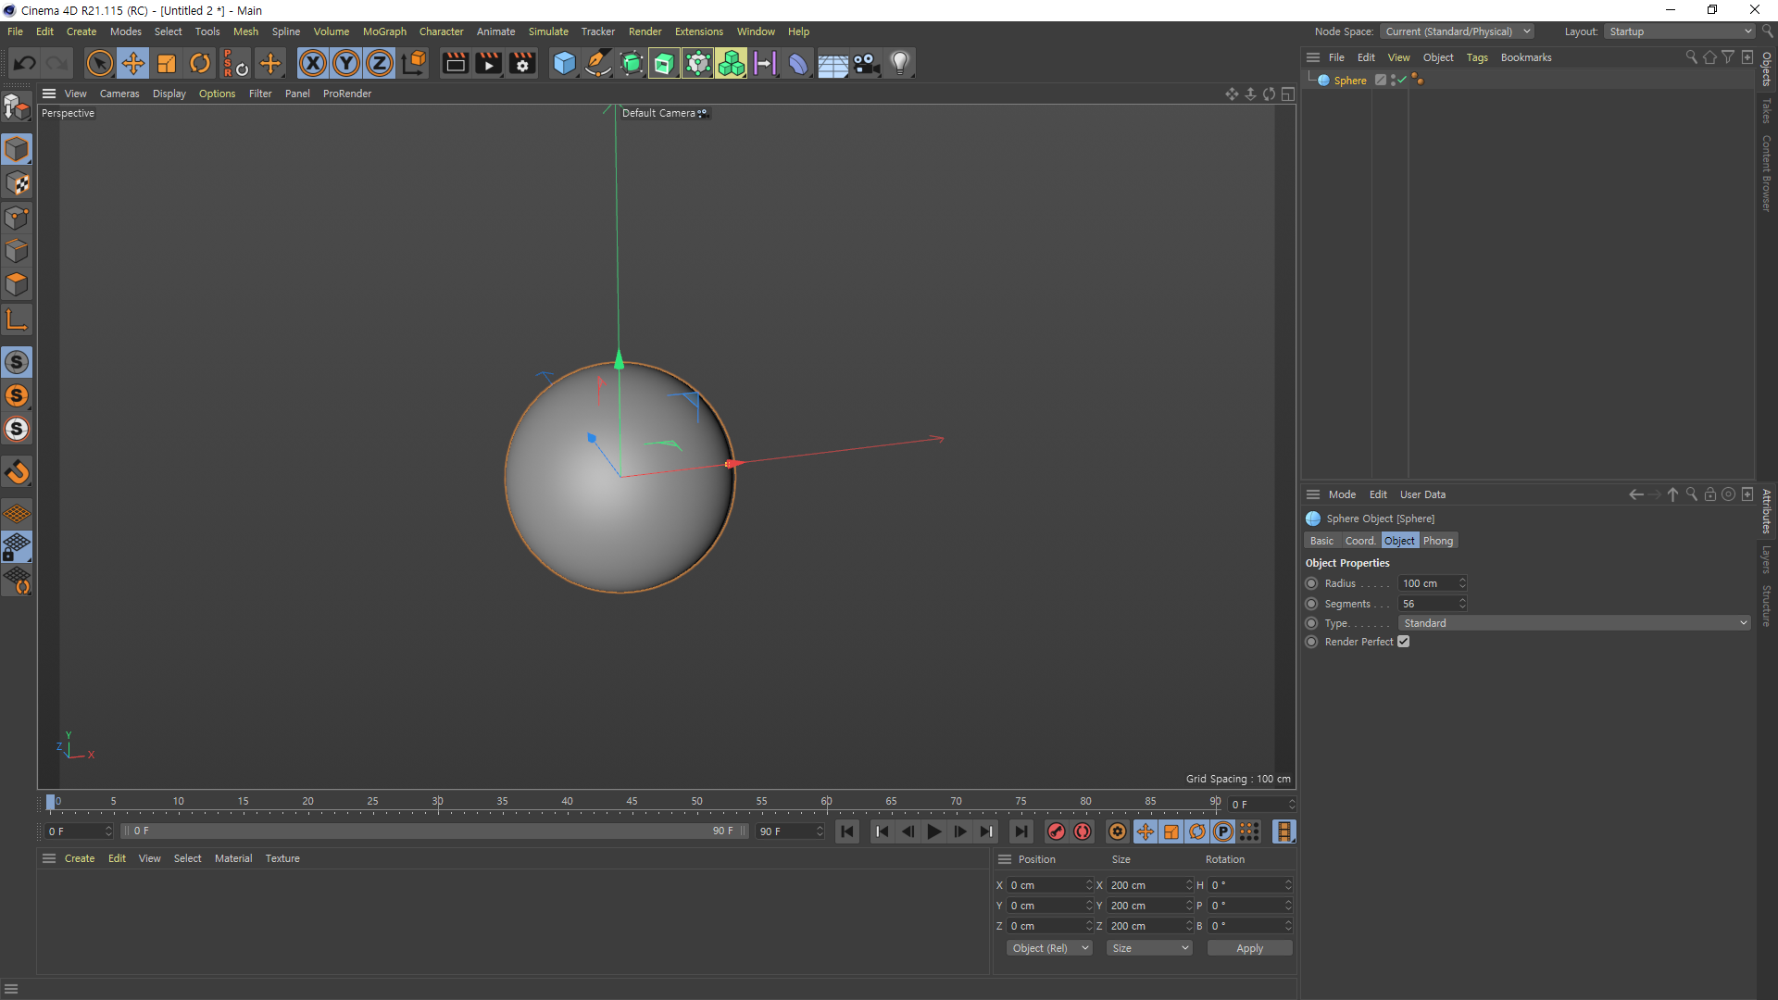Click frame 45 on the timeline ruler
This screenshot has height=1000, width=1778.
click(x=632, y=802)
